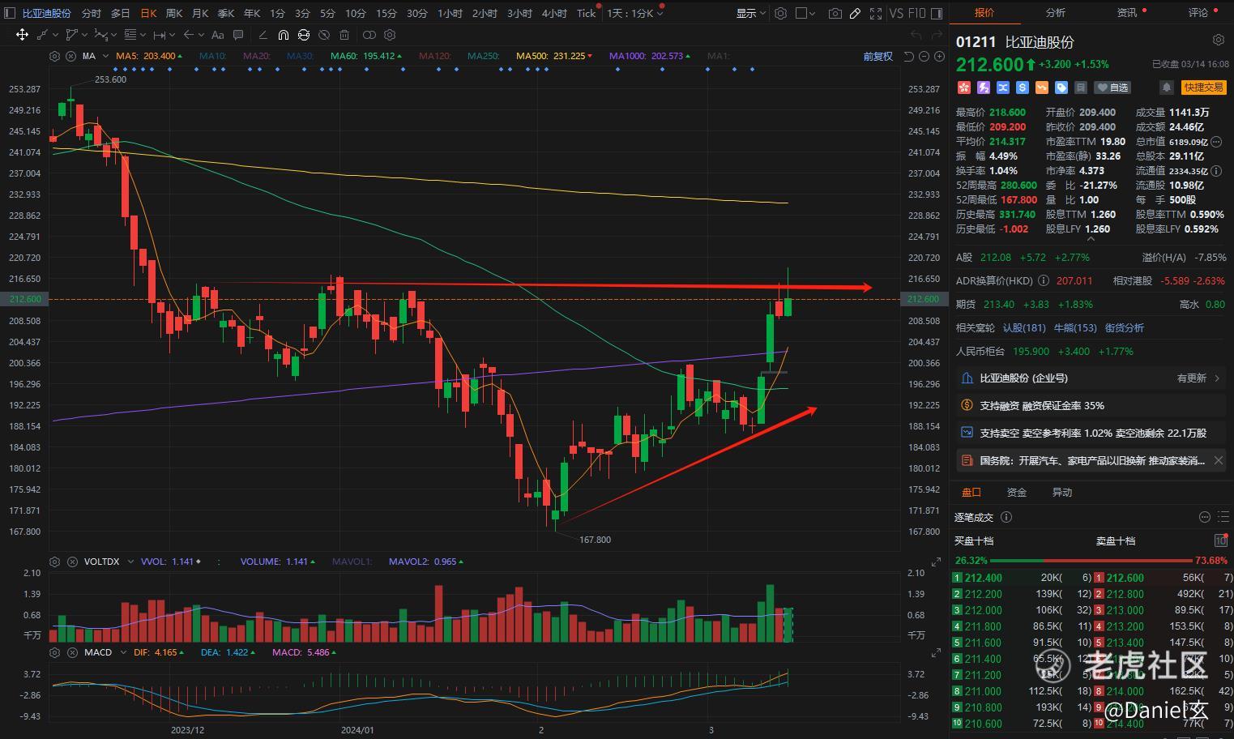Toggle the left sidebar panel icon
The width and height of the screenshot is (1234, 739).
(10, 13)
